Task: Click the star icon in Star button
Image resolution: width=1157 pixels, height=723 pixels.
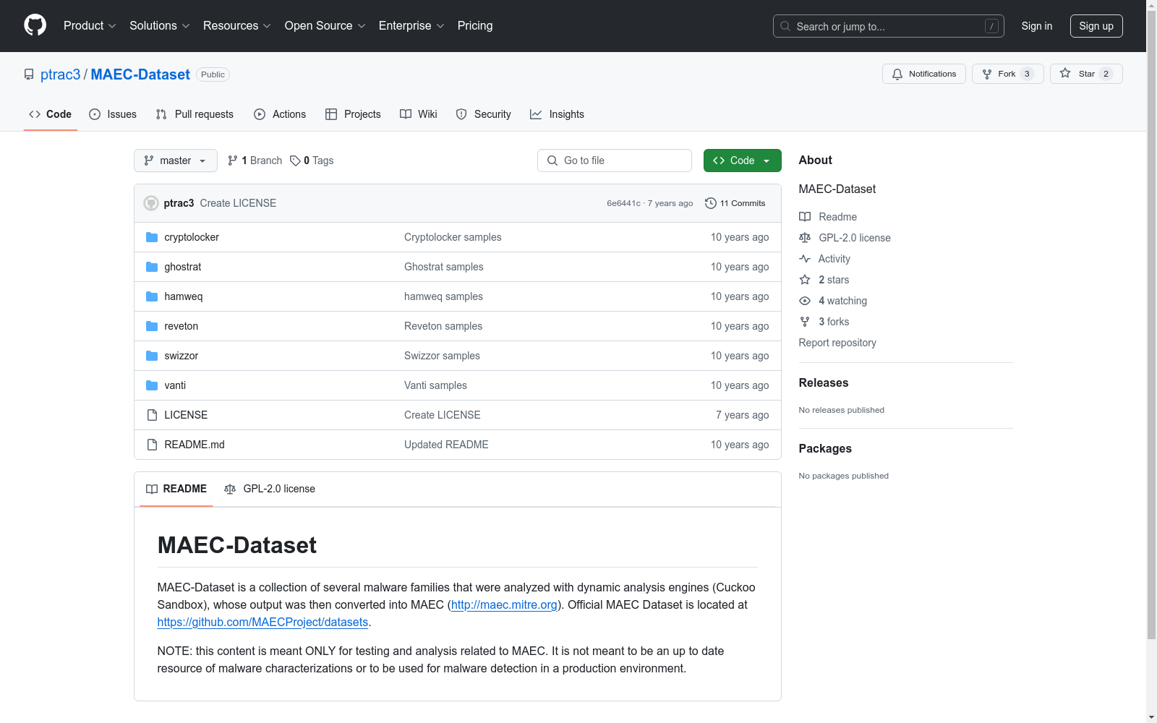Action: click(x=1065, y=74)
